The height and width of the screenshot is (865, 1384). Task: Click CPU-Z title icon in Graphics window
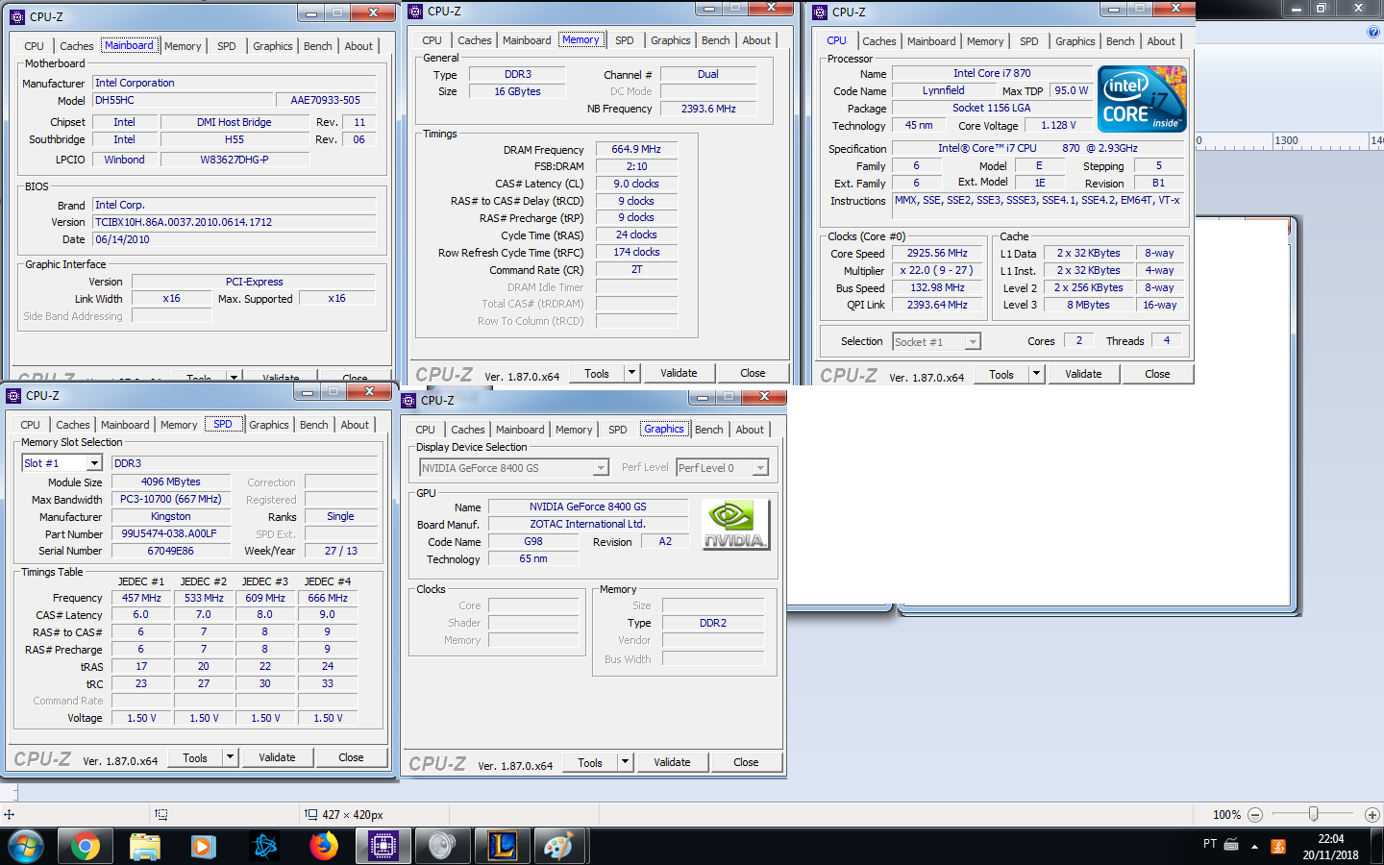point(408,400)
